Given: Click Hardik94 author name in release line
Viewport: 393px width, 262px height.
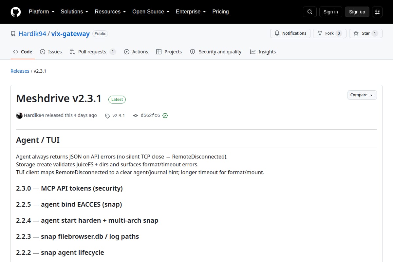Looking at the screenshot, I should click(x=34, y=115).
